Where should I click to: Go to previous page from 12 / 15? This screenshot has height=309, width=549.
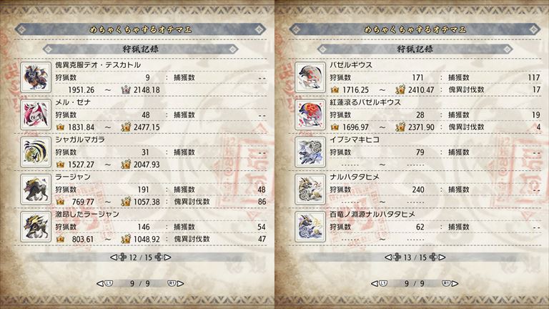119,257
